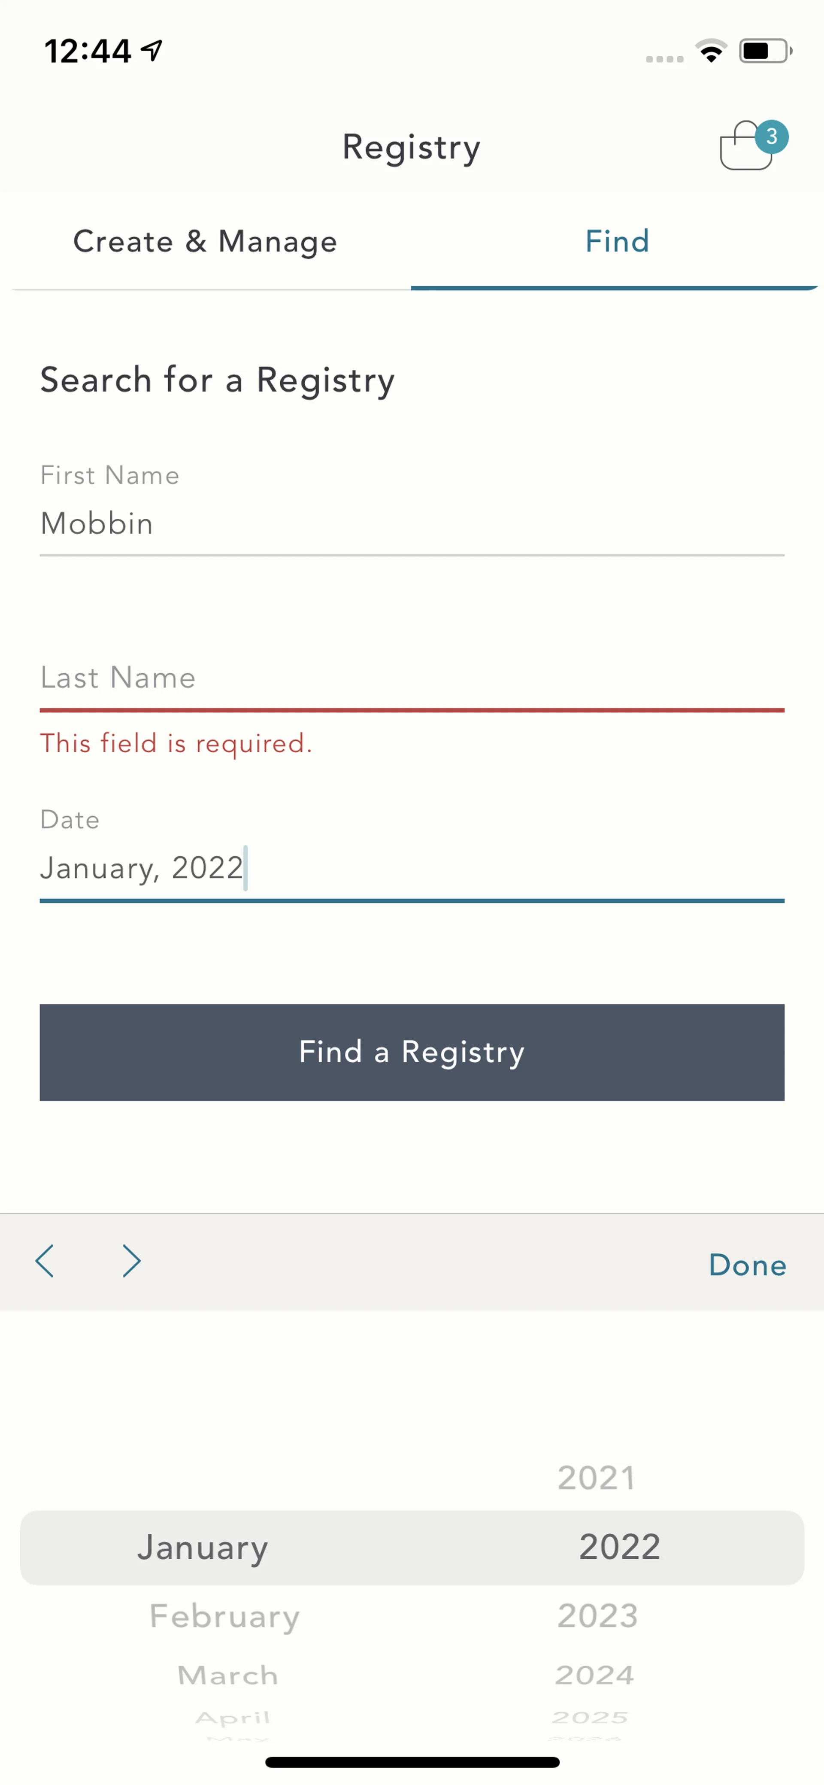Select the Find tab
Viewport: 824px width, 1785px height.
tap(616, 242)
